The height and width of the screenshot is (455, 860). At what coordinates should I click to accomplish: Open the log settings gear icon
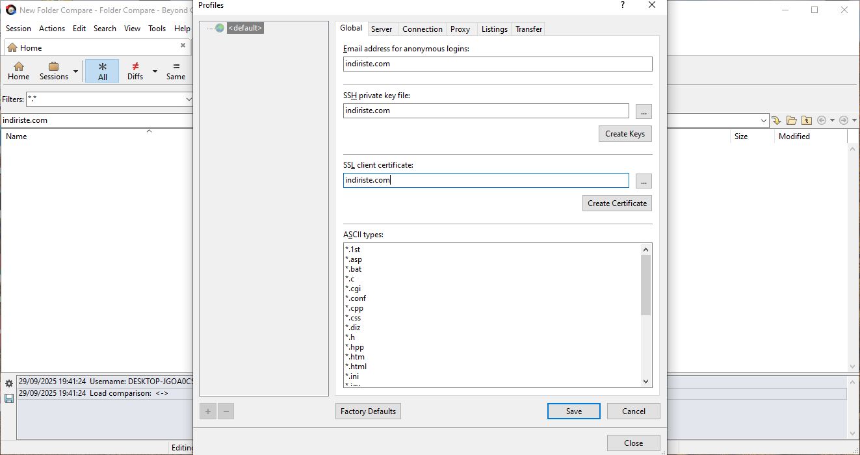[x=9, y=383]
